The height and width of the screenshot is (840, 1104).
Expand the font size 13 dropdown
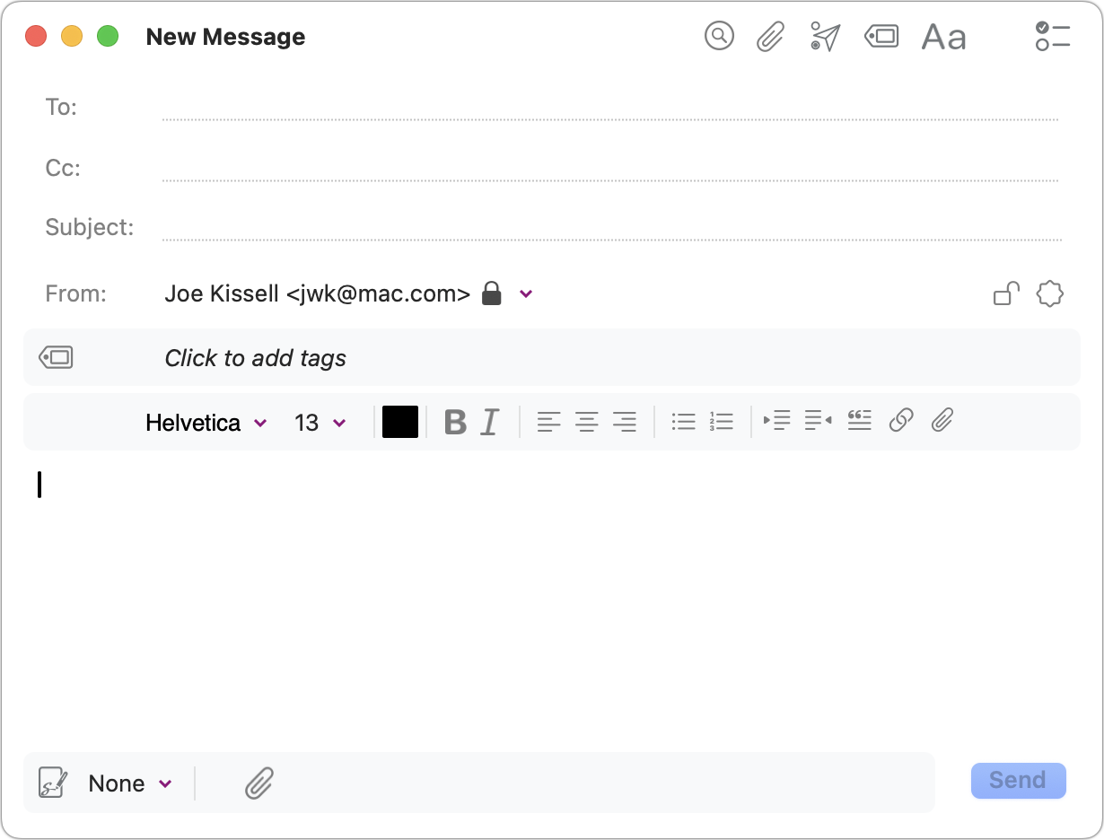click(x=320, y=423)
